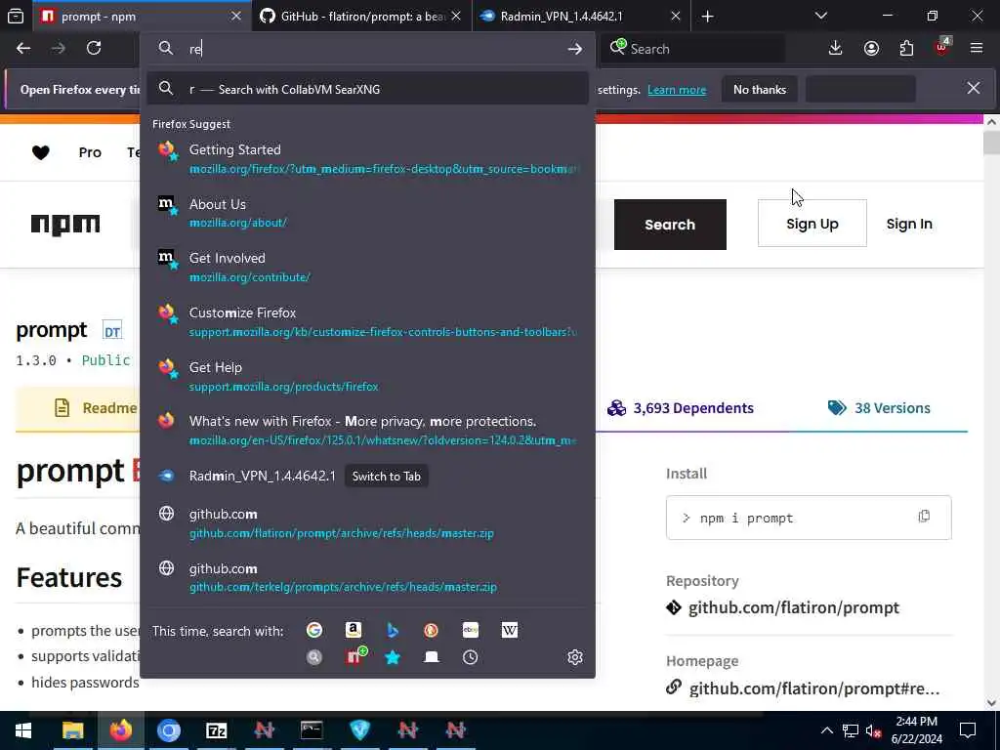Viewport: 1000px width, 750px height.
Task: Switch to the GitHub flatiron/prompt tab
Action: (361, 17)
